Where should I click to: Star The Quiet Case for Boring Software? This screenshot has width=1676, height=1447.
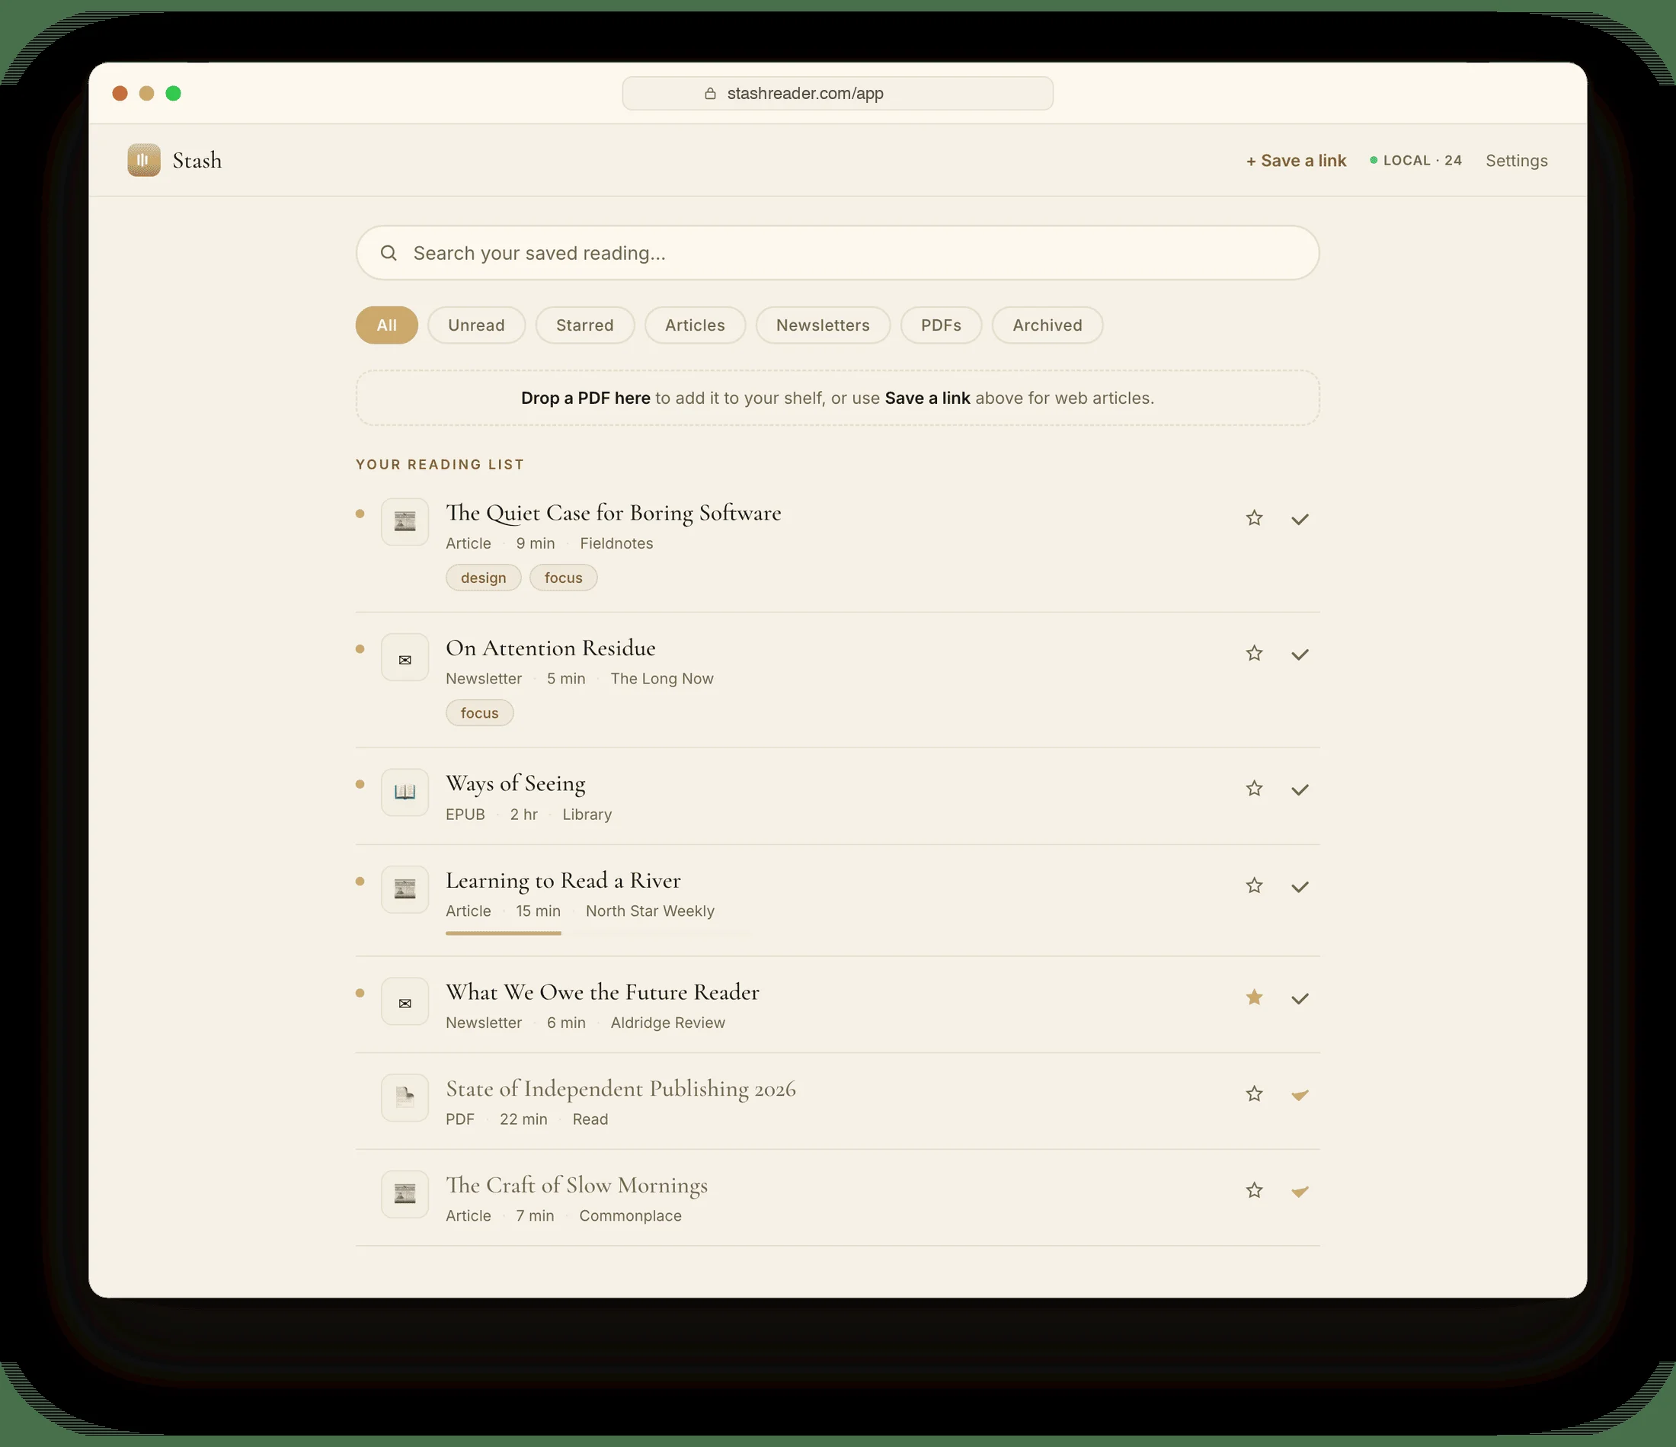[1255, 518]
